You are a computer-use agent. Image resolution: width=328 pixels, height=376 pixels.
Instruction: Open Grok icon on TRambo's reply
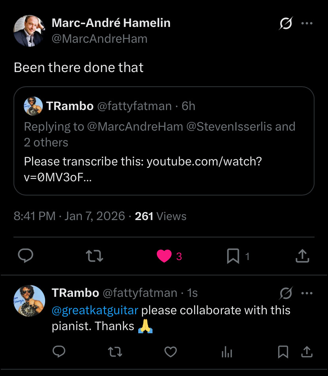(285, 293)
